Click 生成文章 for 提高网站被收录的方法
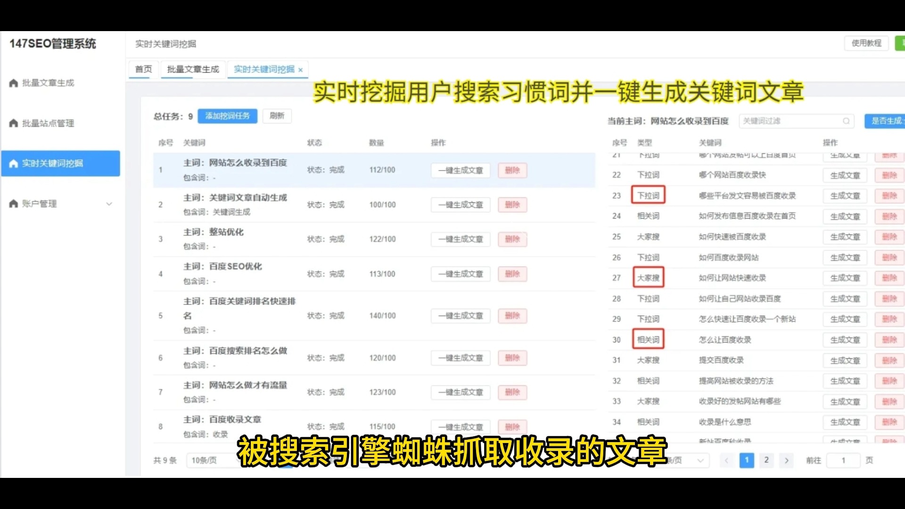 tap(845, 381)
